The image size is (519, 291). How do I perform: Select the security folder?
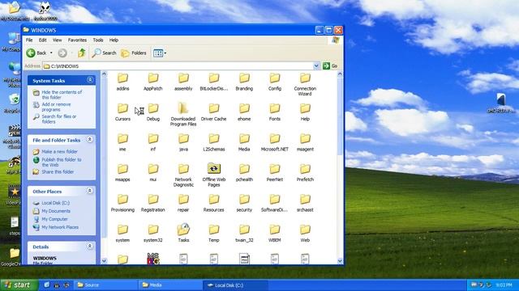click(x=244, y=203)
